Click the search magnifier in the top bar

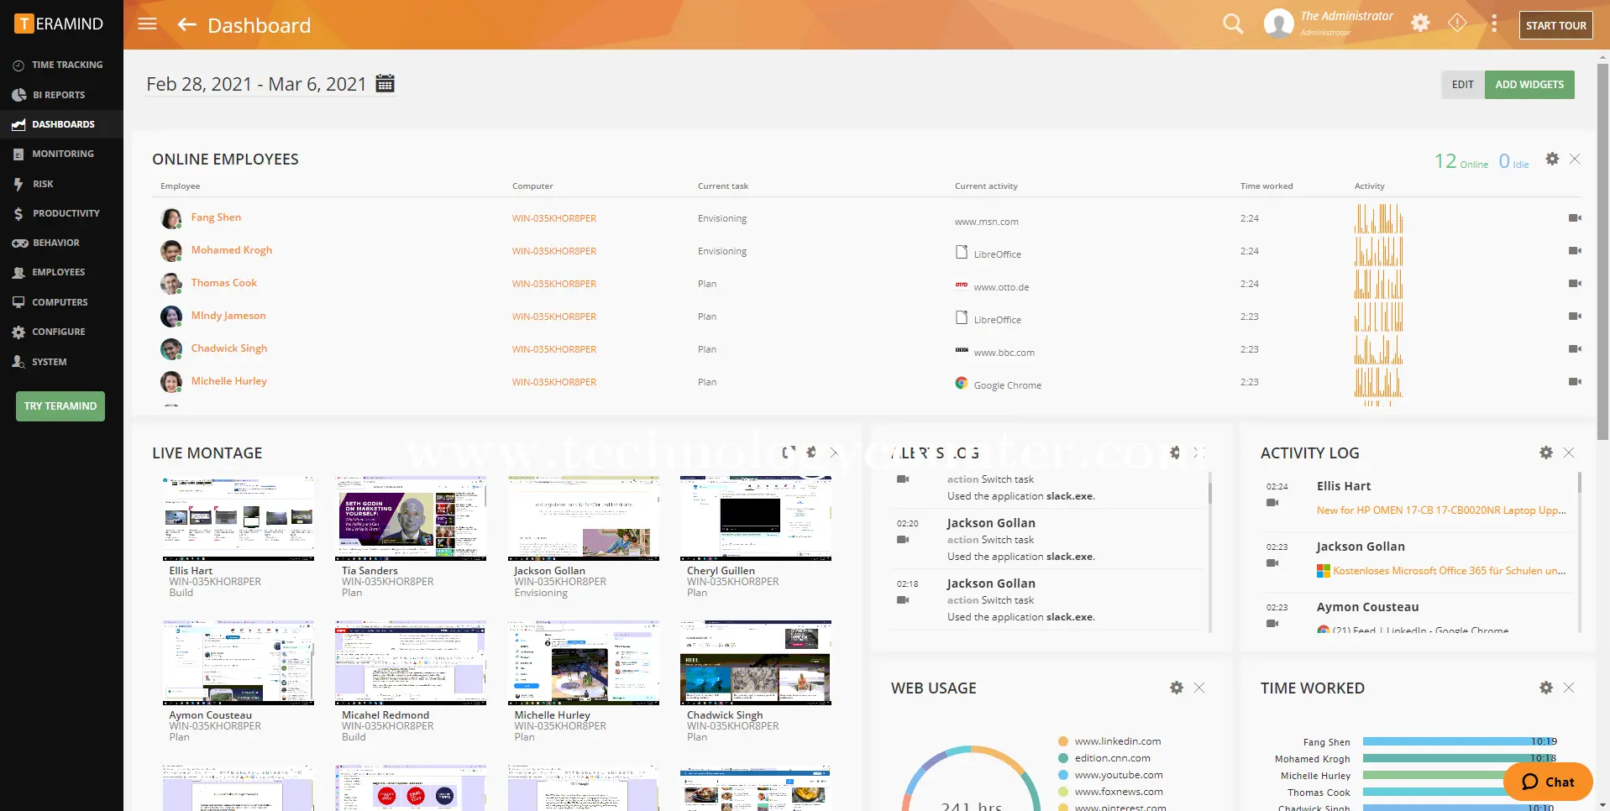click(x=1231, y=24)
